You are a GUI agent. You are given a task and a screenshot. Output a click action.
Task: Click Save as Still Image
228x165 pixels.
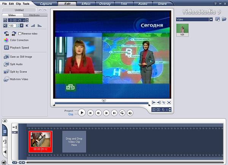tap(21, 57)
